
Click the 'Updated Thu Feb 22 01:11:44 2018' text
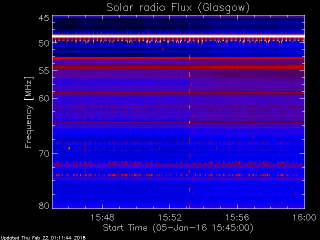point(43,238)
